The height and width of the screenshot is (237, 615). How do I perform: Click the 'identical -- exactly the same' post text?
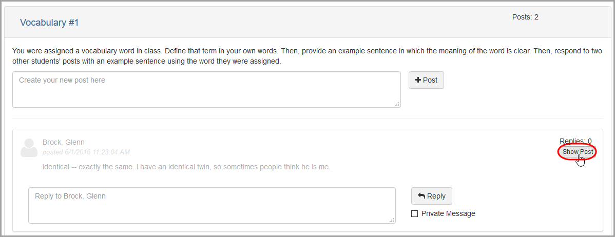[x=186, y=167]
